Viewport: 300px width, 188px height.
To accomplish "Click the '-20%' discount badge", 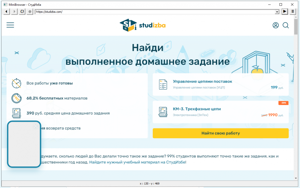I will pos(283,103).
